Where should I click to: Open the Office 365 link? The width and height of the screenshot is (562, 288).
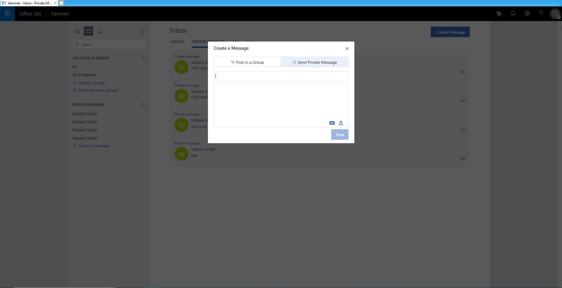pyautogui.click(x=30, y=14)
